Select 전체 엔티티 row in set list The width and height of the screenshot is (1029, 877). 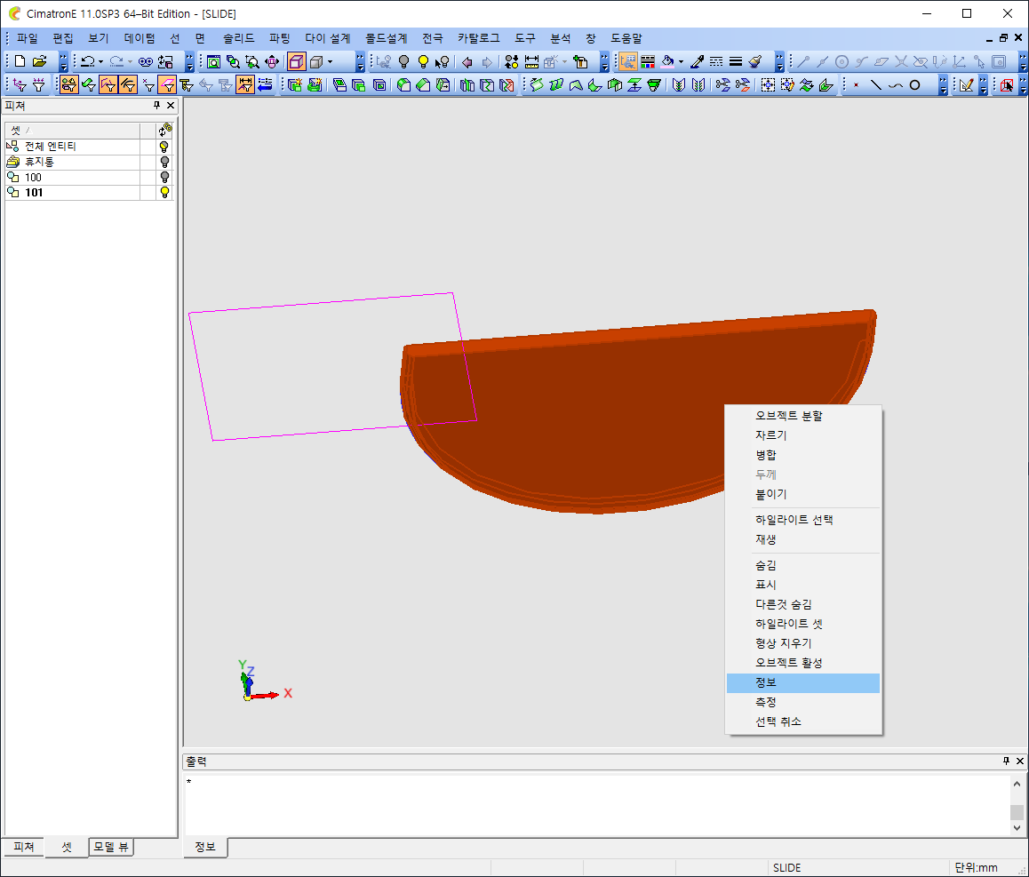tap(72, 147)
